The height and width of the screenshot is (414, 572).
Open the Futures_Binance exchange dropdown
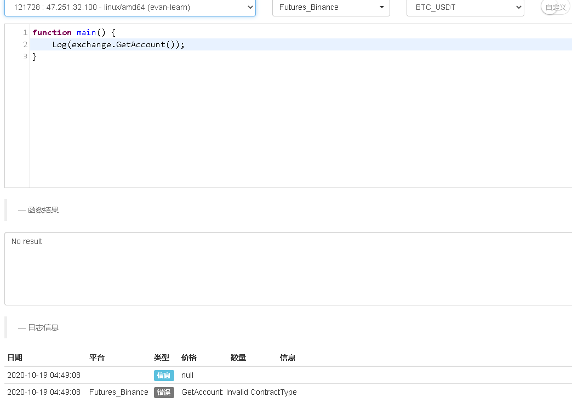point(331,7)
